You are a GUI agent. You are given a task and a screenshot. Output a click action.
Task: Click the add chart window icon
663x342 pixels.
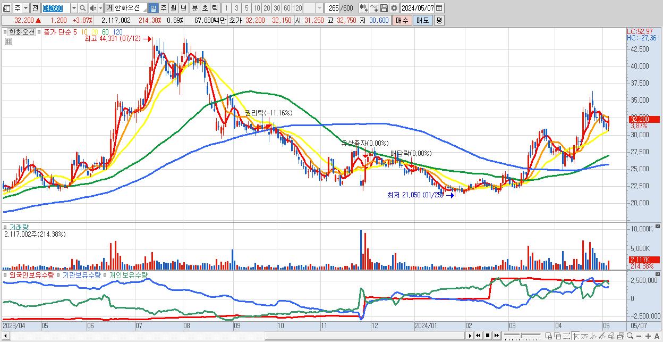point(548,336)
